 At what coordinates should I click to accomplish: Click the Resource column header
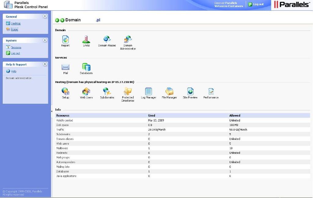(x=63, y=116)
